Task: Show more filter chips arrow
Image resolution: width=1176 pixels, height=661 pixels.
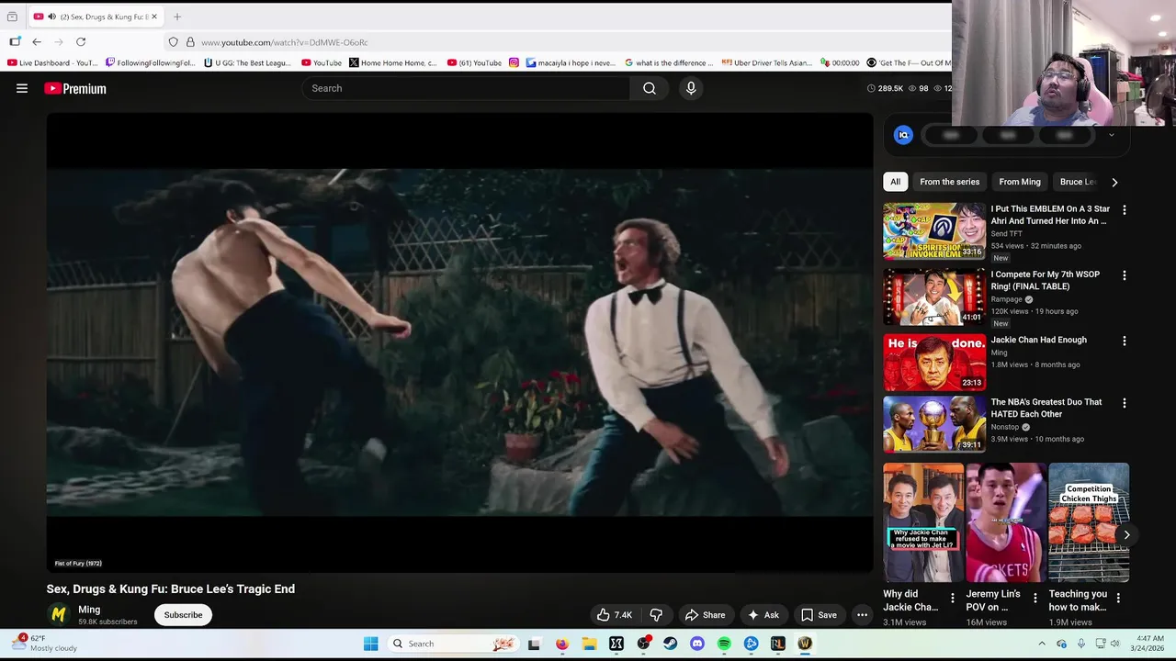Action: click(1114, 182)
